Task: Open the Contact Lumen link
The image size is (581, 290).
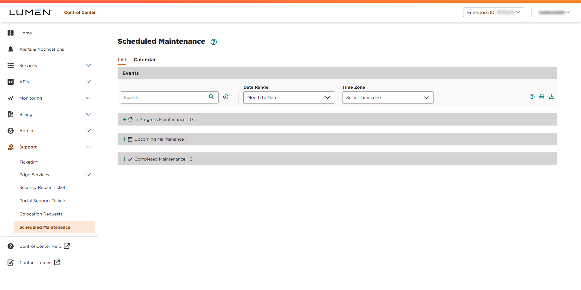Action: 35,262
